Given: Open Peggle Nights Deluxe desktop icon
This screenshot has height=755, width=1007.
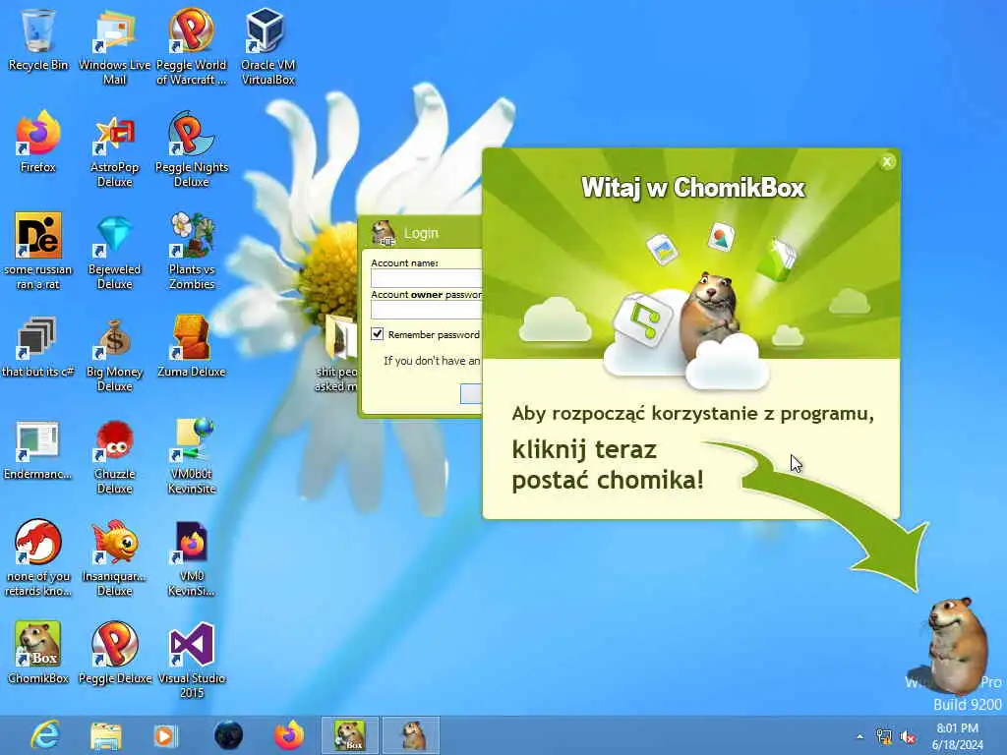Looking at the screenshot, I should tap(192, 149).
